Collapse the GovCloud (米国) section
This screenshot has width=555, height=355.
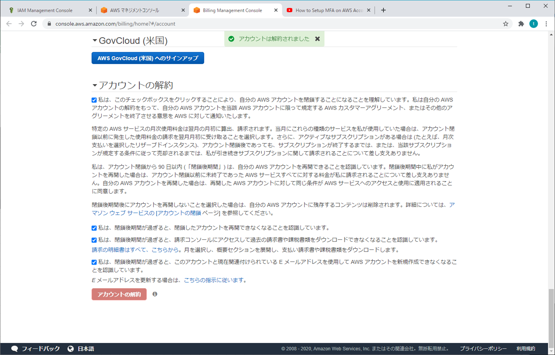click(94, 40)
